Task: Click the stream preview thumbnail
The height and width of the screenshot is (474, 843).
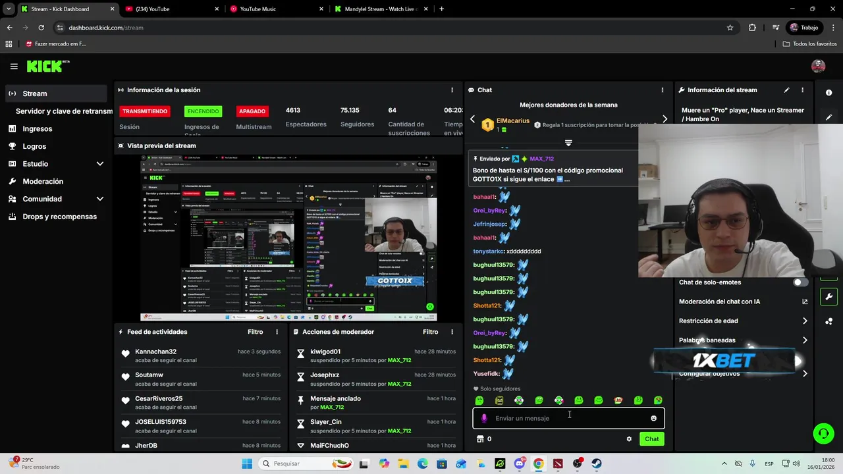Action: 288,238
